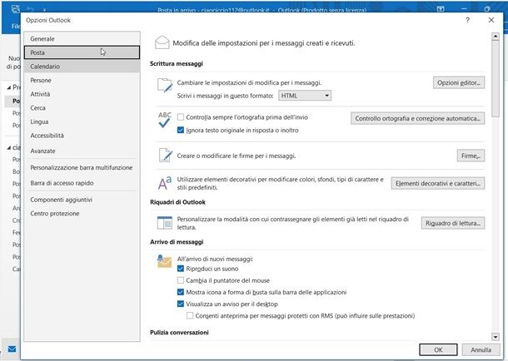This screenshot has width=508, height=361.
Task: Open Barra di accesso rapido category
Action: click(82, 183)
